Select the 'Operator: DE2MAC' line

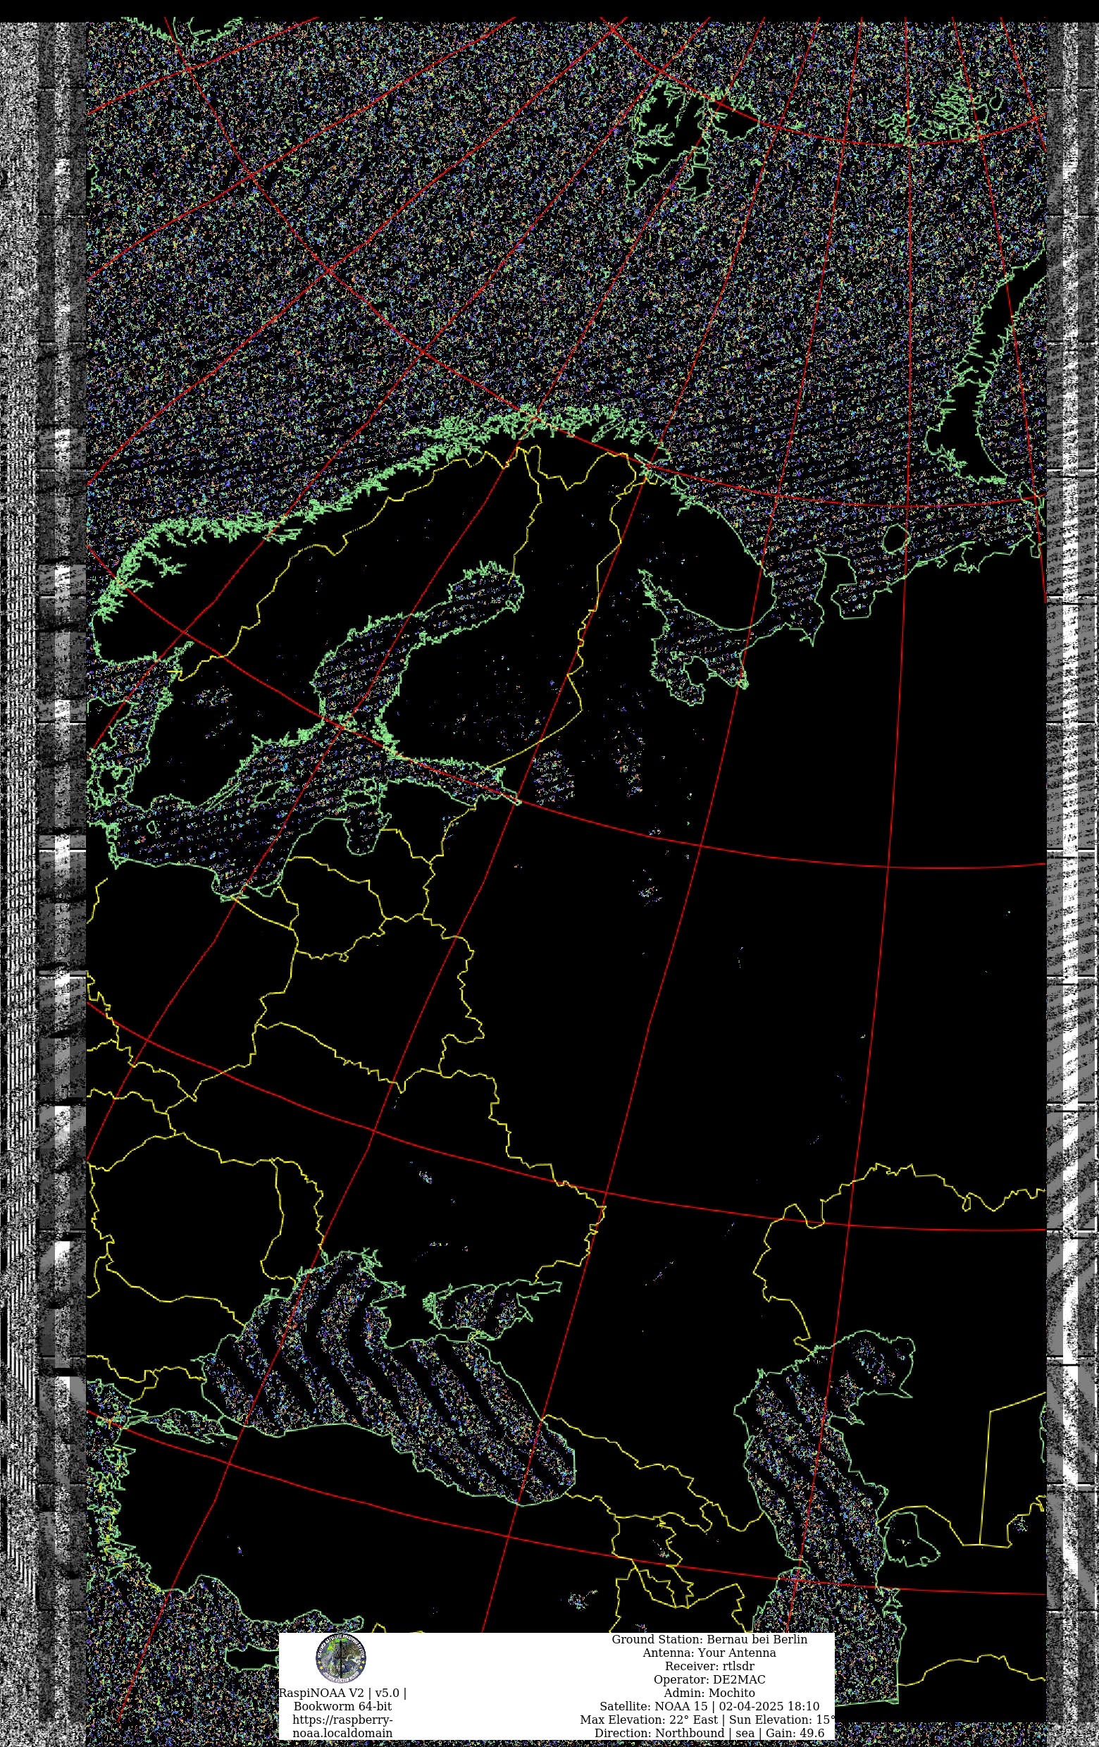(709, 1679)
